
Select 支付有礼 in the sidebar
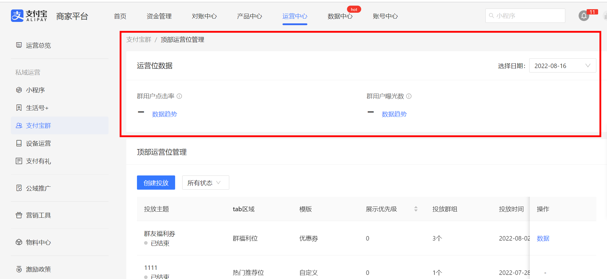click(x=38, y=161)
